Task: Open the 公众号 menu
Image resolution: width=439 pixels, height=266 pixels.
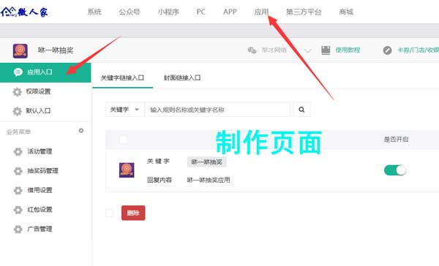Action: coord(130,12)
